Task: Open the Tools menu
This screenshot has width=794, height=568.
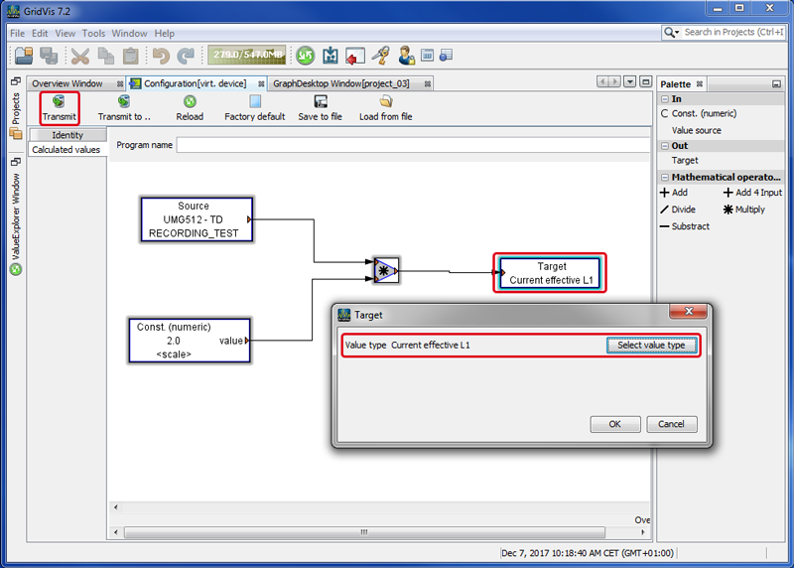Action: (x=93, y=33)
